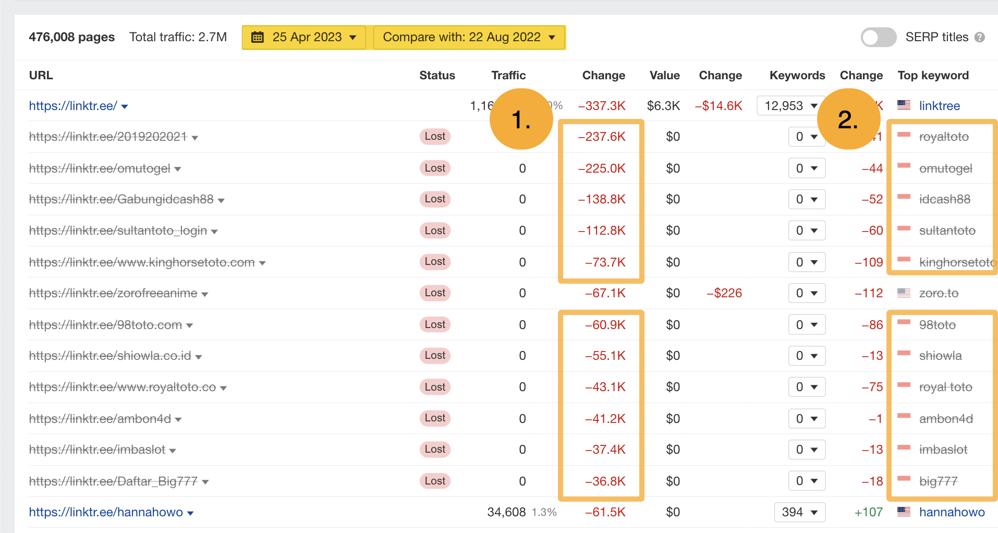998x533 pixels.
Task: Click the US flag next to zoro.to
Action: (904, 293)
